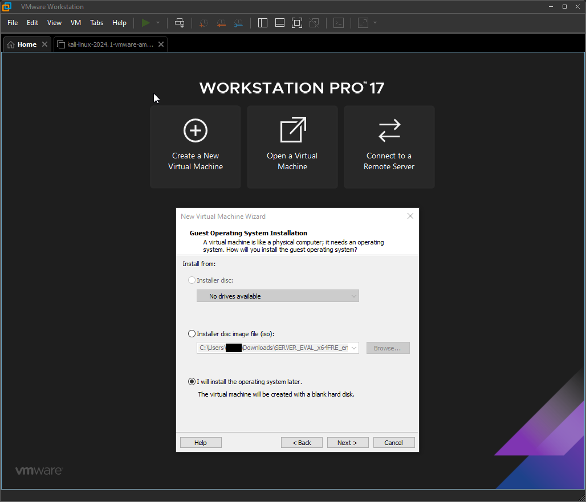Click the 'Install from:' label

pos(199,264)
